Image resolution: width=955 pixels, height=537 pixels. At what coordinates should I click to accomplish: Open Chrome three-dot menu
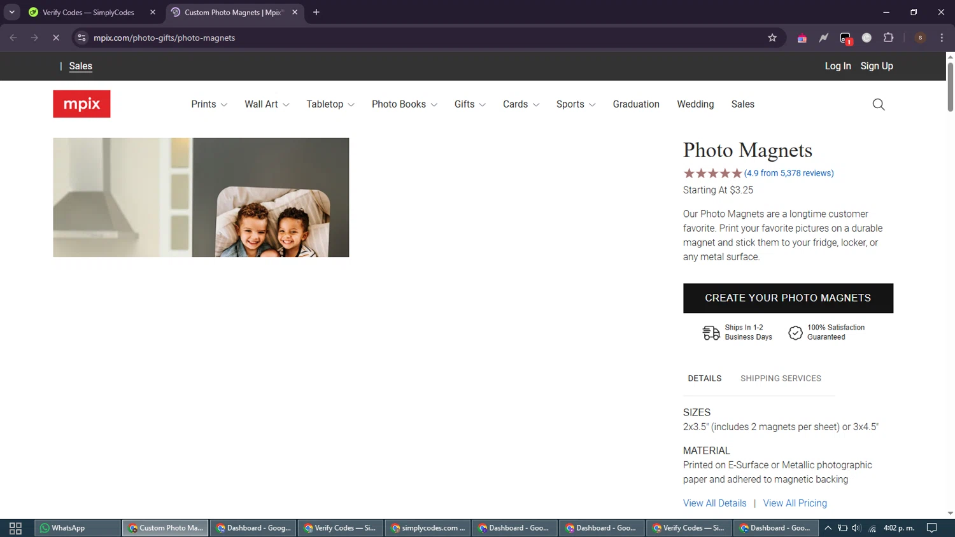point(942,38)
